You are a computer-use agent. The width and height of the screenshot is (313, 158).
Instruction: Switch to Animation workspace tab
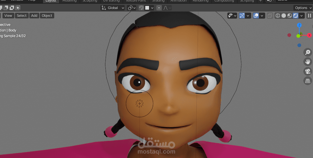click(178, 1)
